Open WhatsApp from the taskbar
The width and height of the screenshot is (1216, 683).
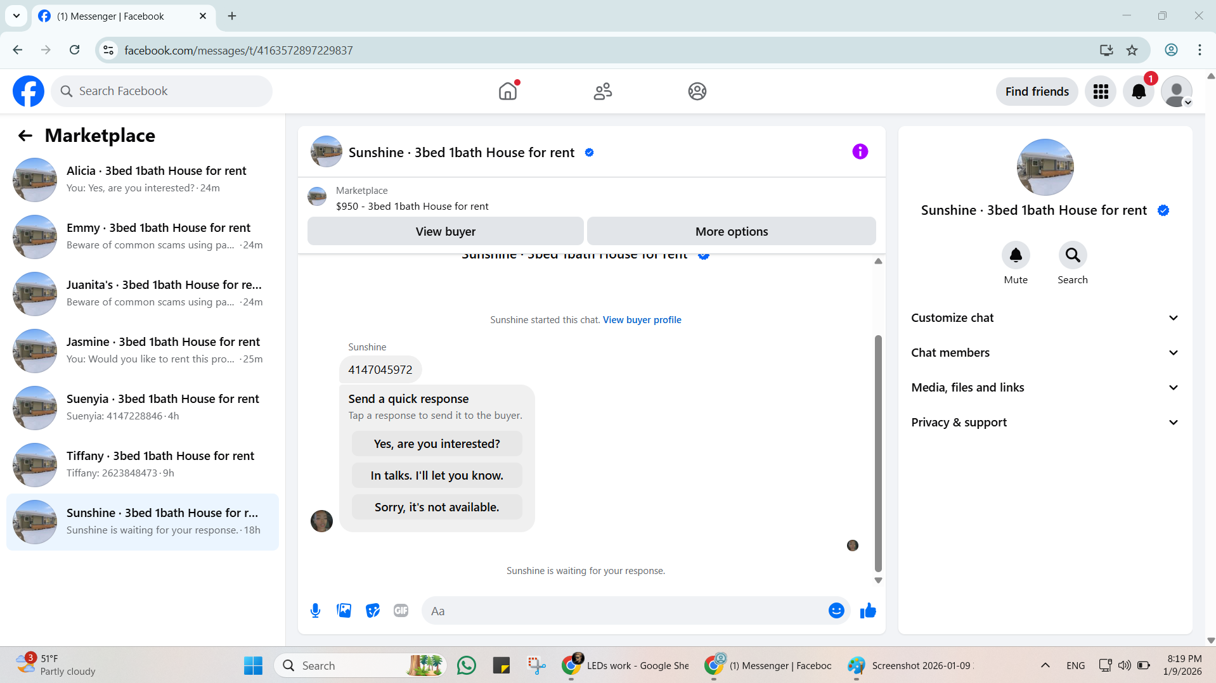[467, 665]
